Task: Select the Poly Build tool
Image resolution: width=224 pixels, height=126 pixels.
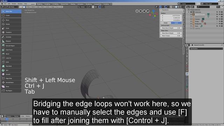Action: click(x=11, y=66)
